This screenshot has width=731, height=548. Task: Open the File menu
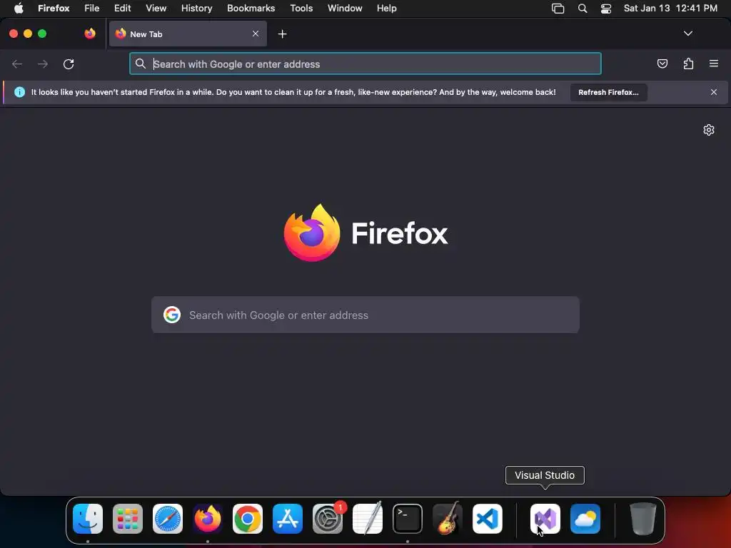pyautogui.click(x=92, y=8)
